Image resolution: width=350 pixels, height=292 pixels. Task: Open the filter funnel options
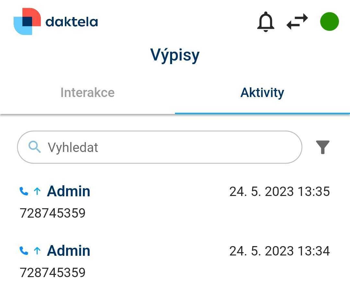coord(323,147)
